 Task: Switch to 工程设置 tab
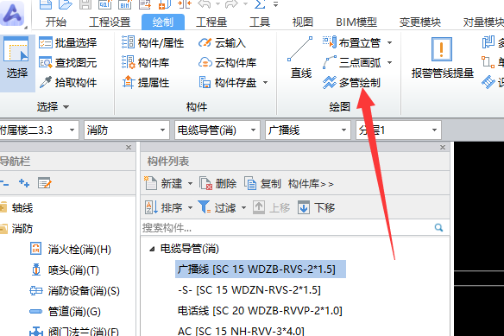[110, 22]
